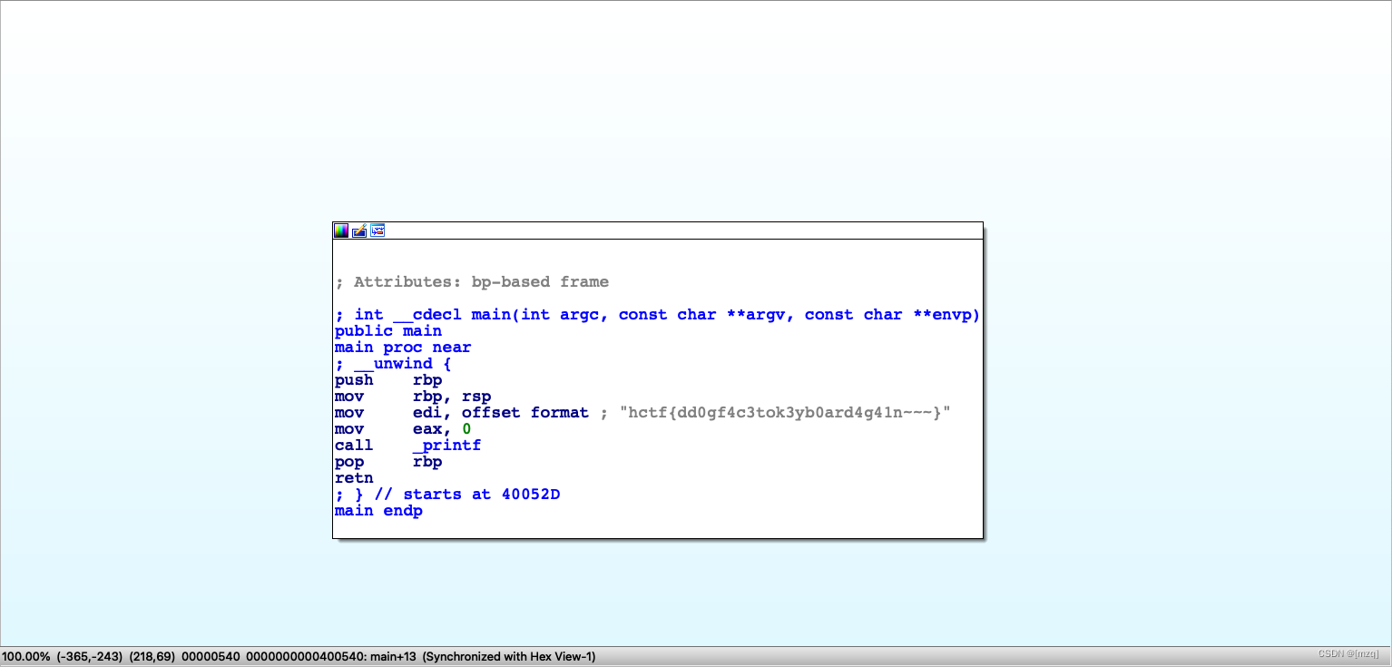Click the 'push rbp' instruction
1392x667 pixels.
[x=388, y=380]
